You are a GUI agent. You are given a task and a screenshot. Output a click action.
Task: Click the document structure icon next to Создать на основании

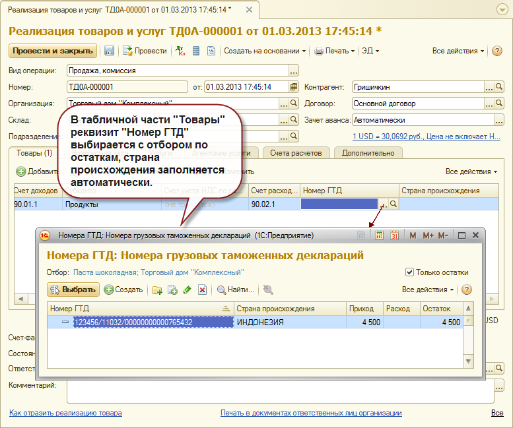pos(211,51)
